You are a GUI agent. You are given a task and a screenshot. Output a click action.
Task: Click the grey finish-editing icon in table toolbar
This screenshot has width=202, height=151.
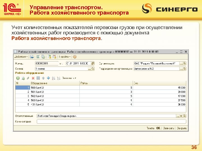pos(38,78)
